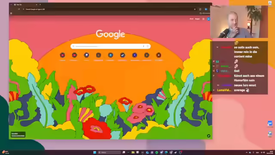
Task: Open File Explorer from the taskbar
Action: (x=133, y=152)
